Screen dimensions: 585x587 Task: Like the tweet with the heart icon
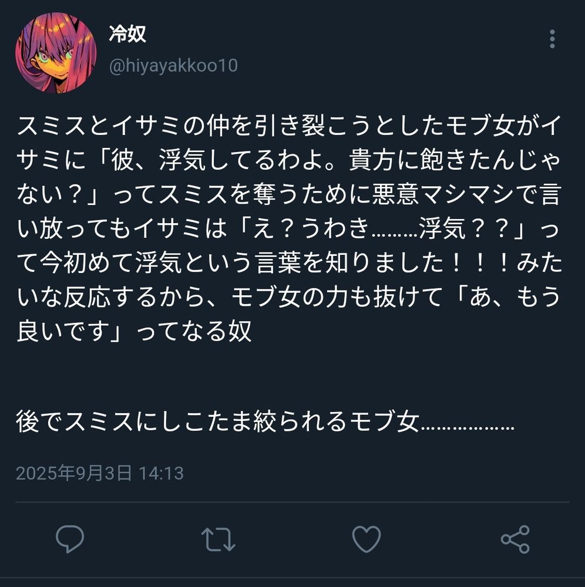[367, 539]
